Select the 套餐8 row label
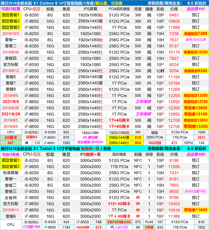This screenshot has height=230, width=209. 11,89
